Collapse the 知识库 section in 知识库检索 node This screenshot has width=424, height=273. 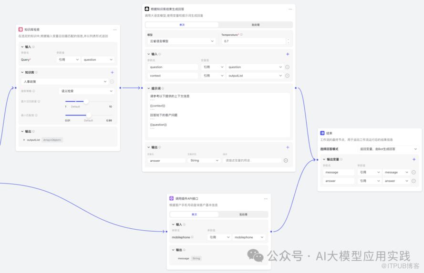pos(22,72)
